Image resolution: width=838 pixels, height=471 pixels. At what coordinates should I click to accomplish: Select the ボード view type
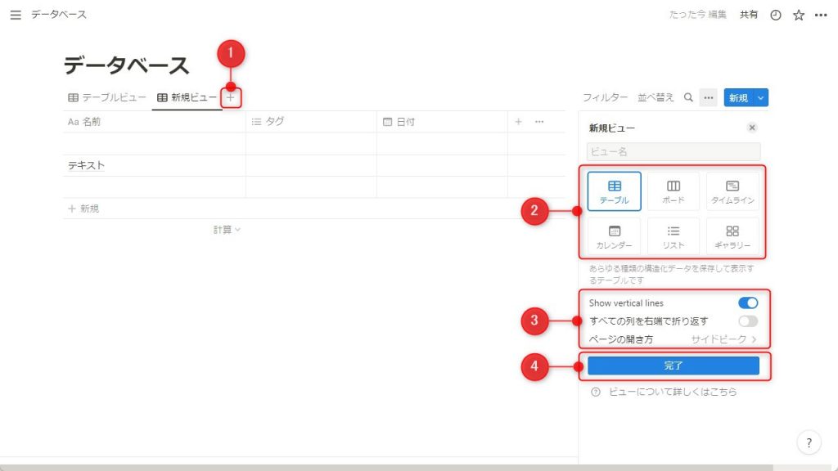point(674,191)
